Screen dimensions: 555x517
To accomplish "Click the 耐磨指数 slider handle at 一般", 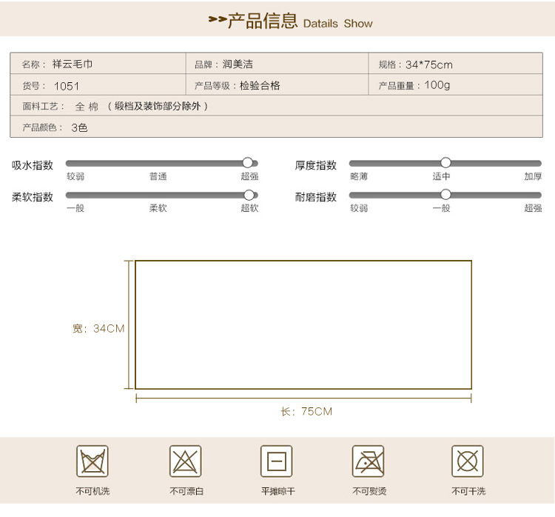I will 445,194.
